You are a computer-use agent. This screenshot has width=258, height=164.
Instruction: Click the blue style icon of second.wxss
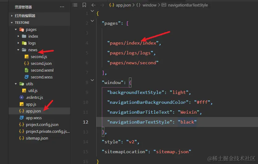(27, 77)
